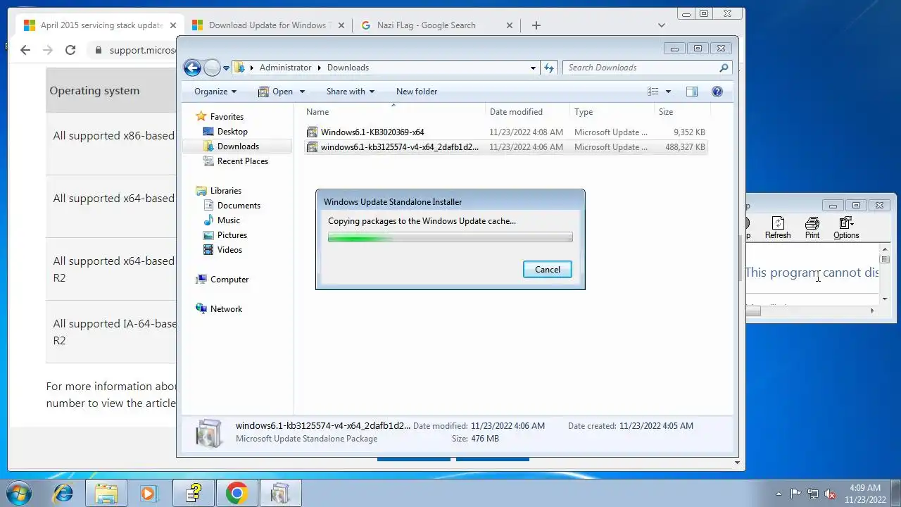Open Documents library
This screenshot has height=507, width=901.
point(239,206)
